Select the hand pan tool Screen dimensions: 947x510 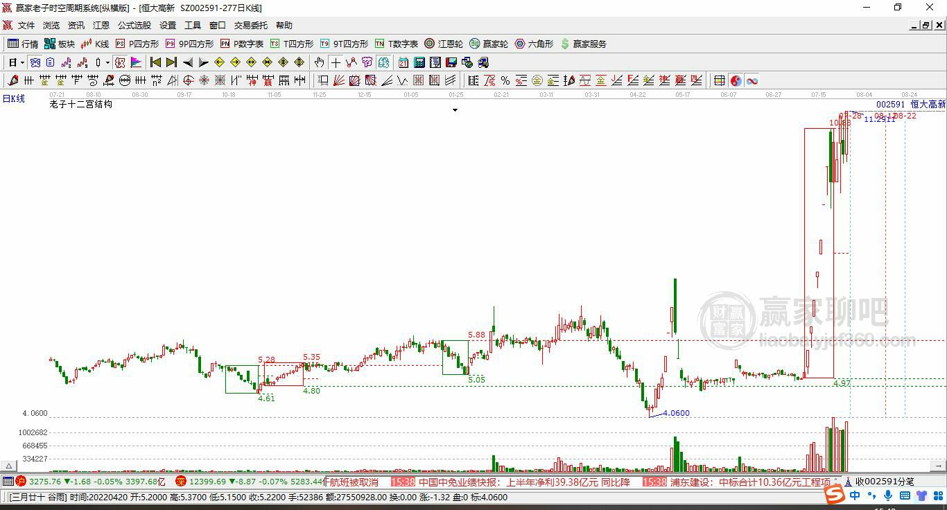320,62
